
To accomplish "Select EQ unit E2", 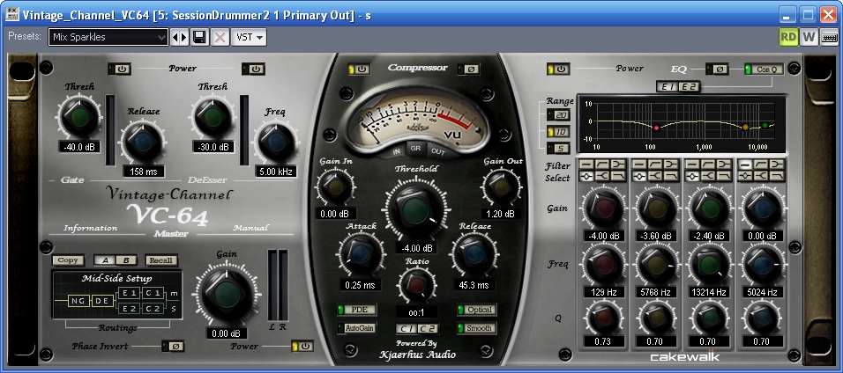I will pos(689,86).
